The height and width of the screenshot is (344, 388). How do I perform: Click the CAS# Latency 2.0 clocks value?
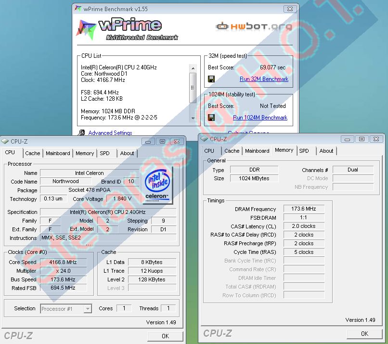point(304,226)
